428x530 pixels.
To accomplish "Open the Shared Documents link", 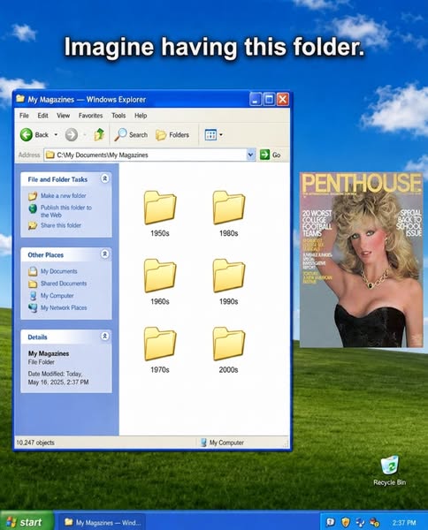I will 64,284.
